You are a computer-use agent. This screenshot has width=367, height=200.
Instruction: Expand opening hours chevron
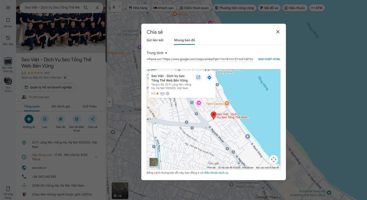[x=96, y=157]
